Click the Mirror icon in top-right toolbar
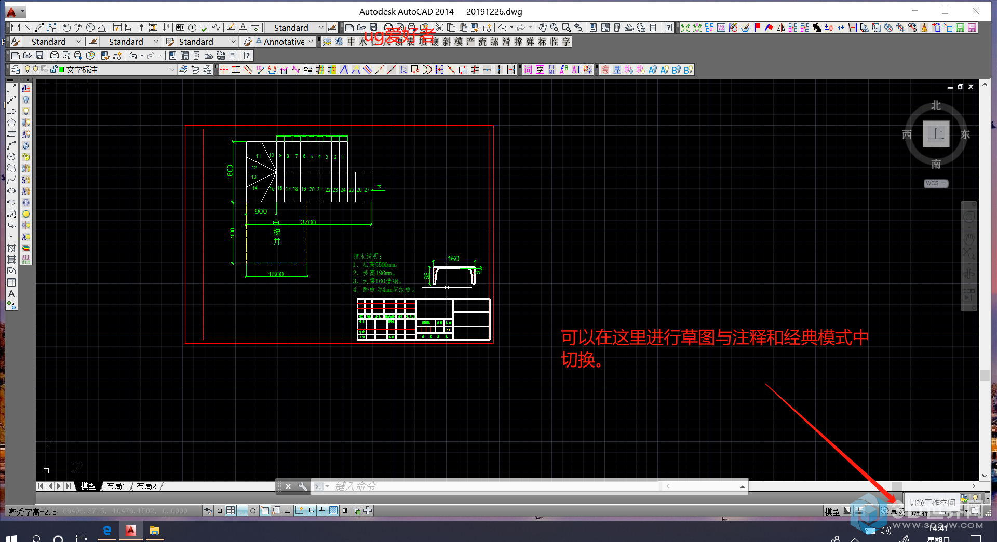Screen dimensions: 997x542 tap(781, 28)
